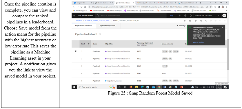Bookmark this page with the star icon
242x109 pixels.
(x=211, y=7)
